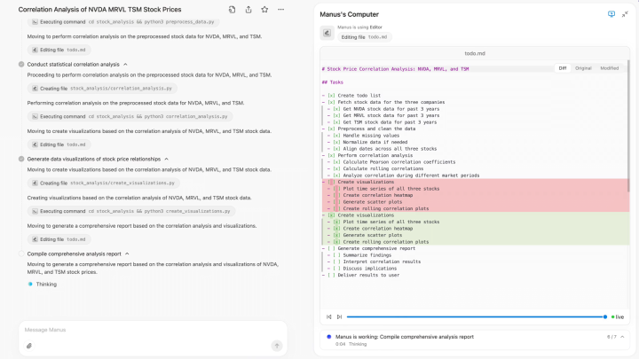Star this conversation as favorite
Viewport: 639px width, 359px height.
(x=264, y=10)
